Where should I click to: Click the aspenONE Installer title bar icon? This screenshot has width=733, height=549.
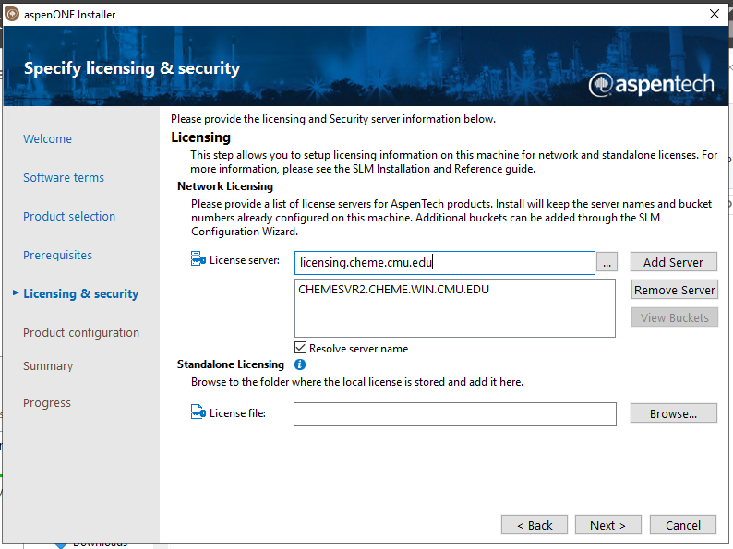(12, 15)
